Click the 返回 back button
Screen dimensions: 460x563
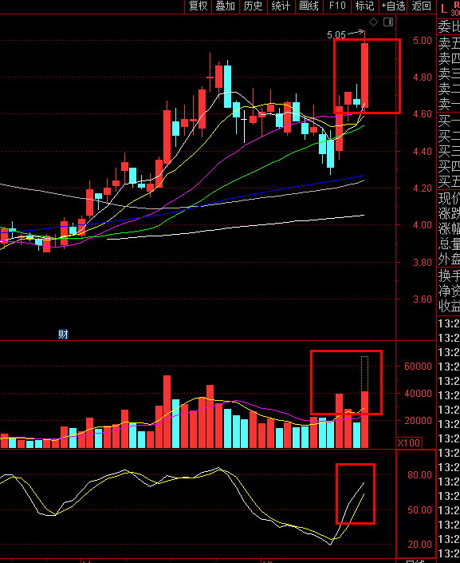421,6
